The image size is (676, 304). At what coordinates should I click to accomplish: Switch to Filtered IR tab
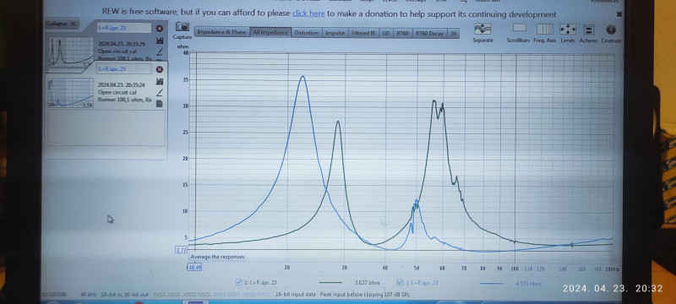pos(363,33)
